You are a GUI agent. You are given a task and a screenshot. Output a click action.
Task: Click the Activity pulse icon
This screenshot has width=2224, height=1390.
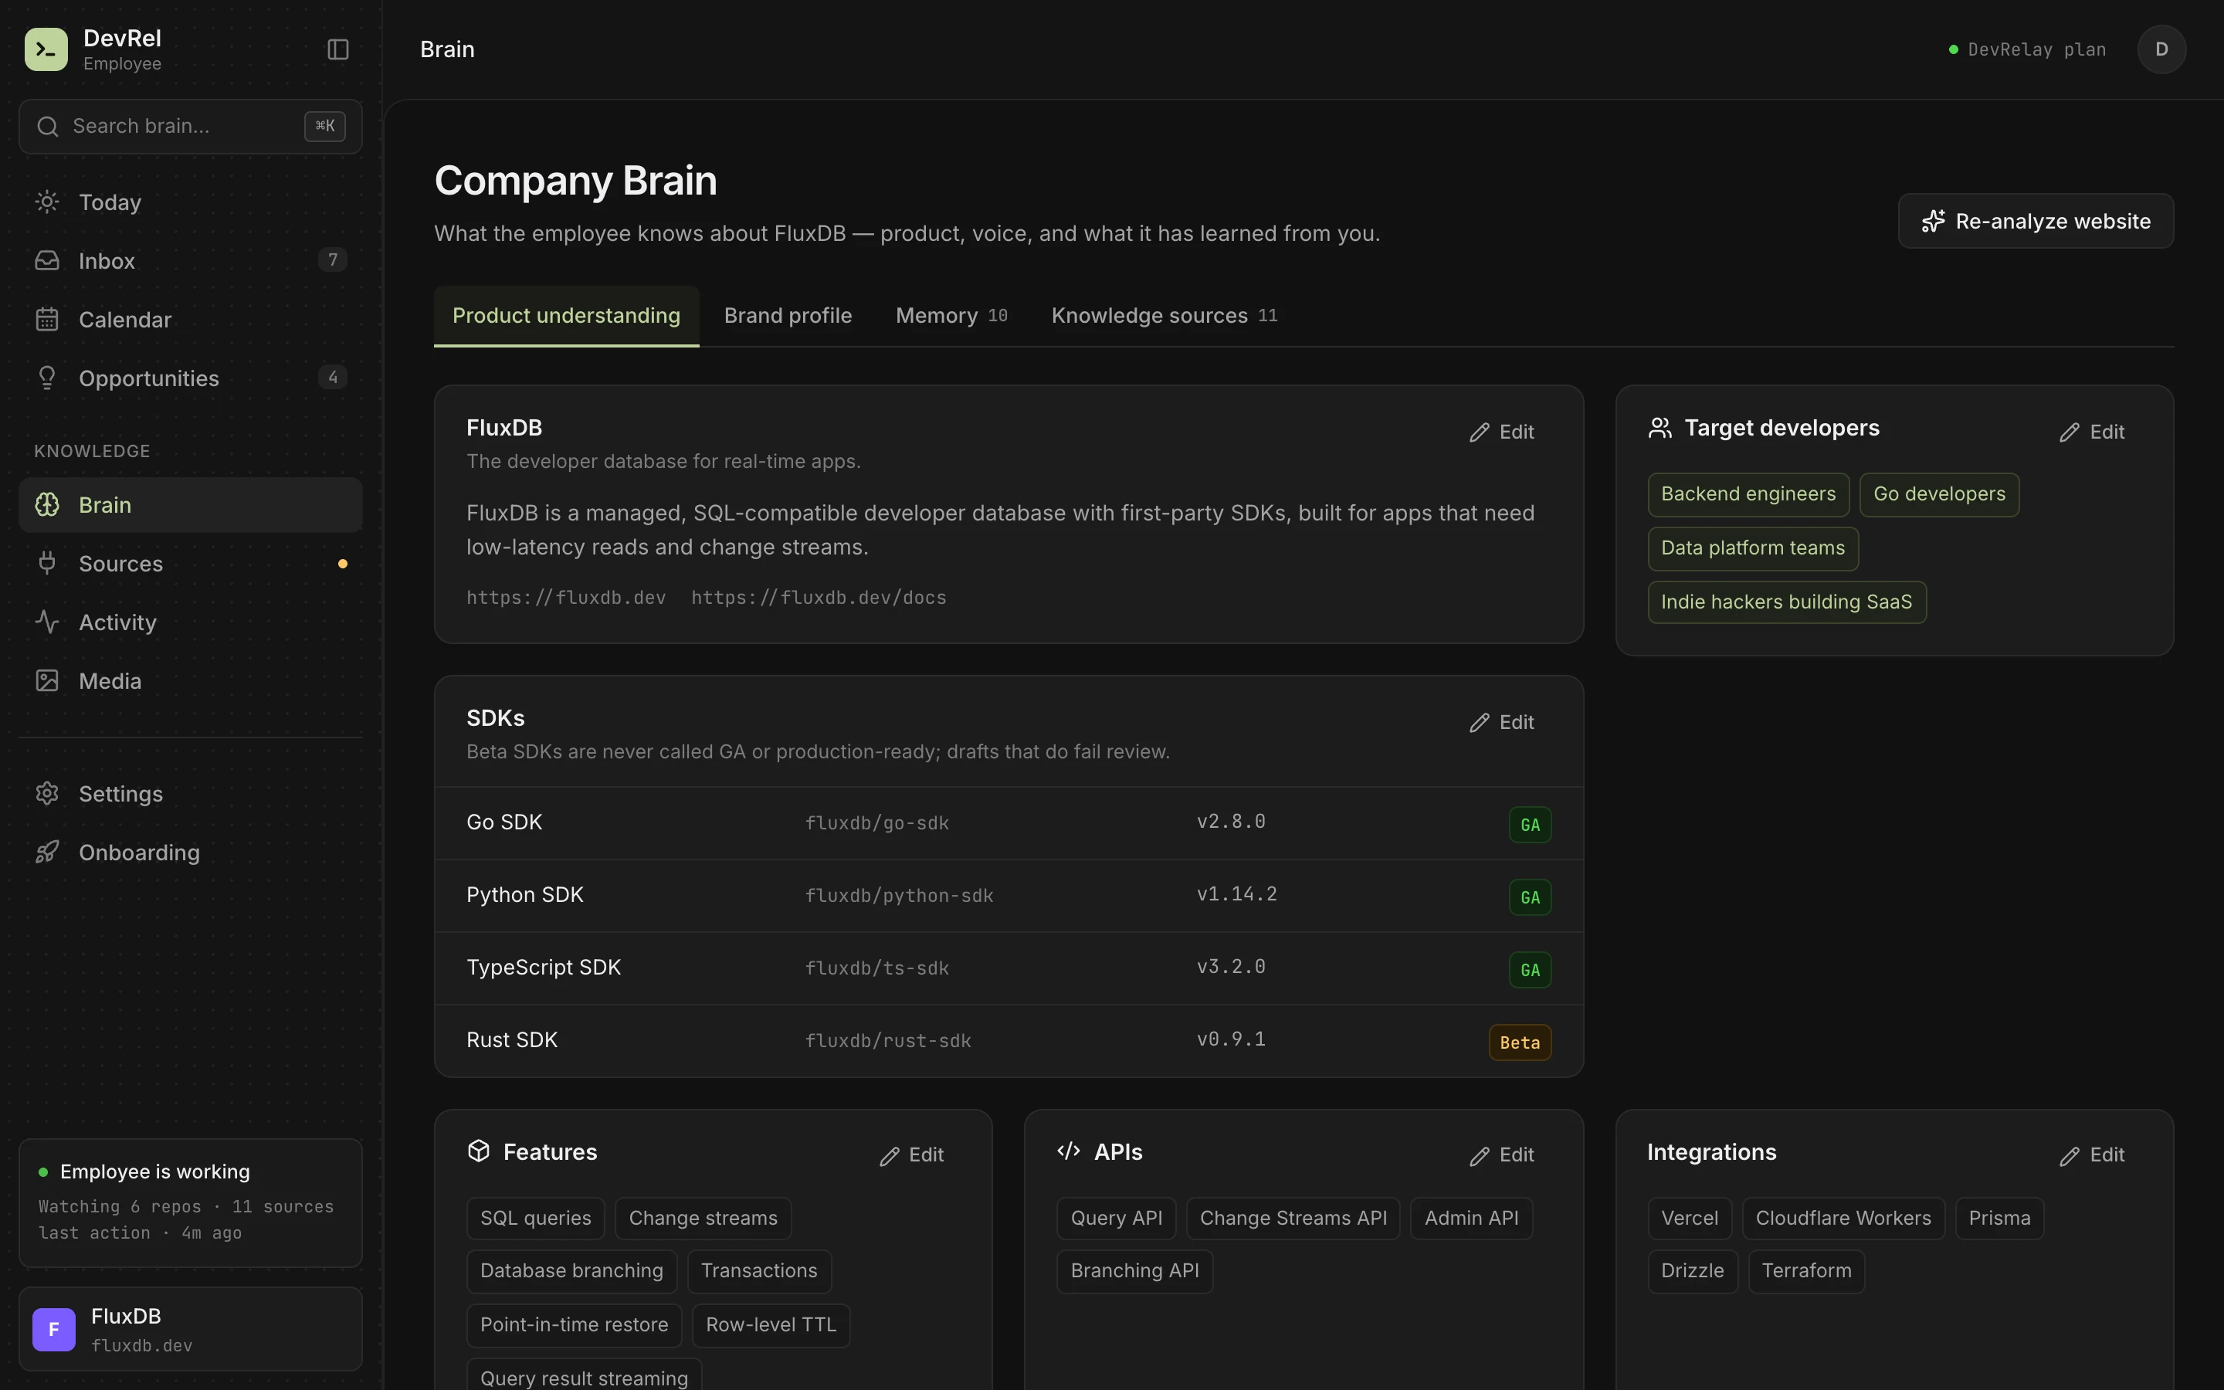pos(47,622)
